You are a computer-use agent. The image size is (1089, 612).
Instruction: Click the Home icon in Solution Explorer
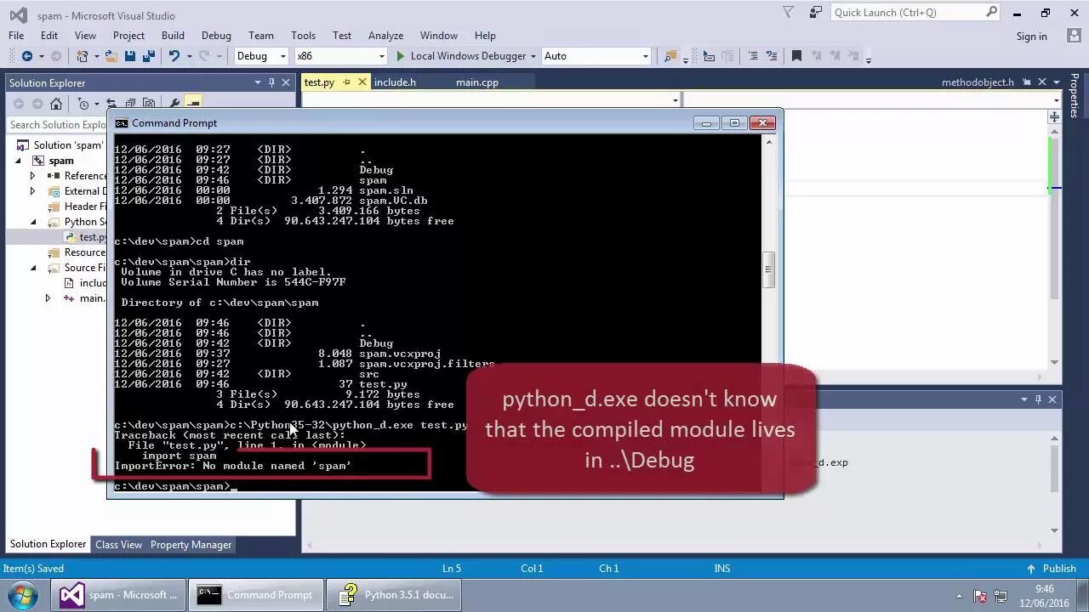pos(56,104)
